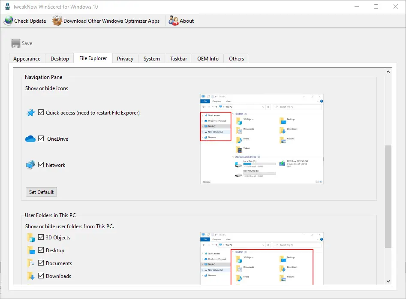406x299 pixels.
Task: Toggle the Desktop user folder checkbox
Action: pos(41,250)
